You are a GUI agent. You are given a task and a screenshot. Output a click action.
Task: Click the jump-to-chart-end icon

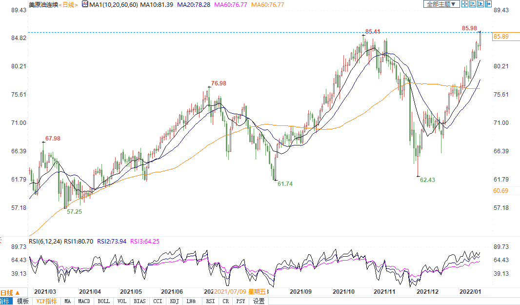click(x=480, y=4)
